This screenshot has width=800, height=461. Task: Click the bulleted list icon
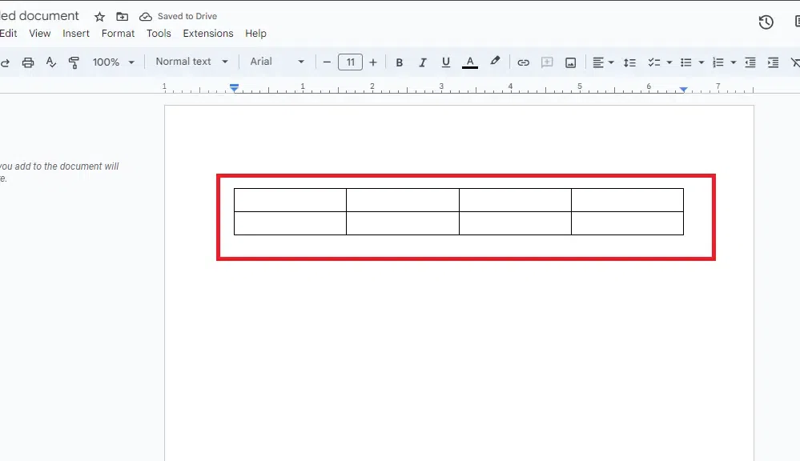click(x=685, y=62)
